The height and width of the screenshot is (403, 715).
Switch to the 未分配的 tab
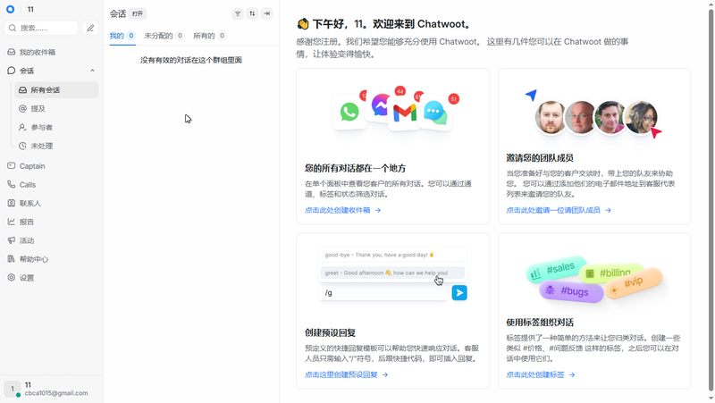(164, 36)
